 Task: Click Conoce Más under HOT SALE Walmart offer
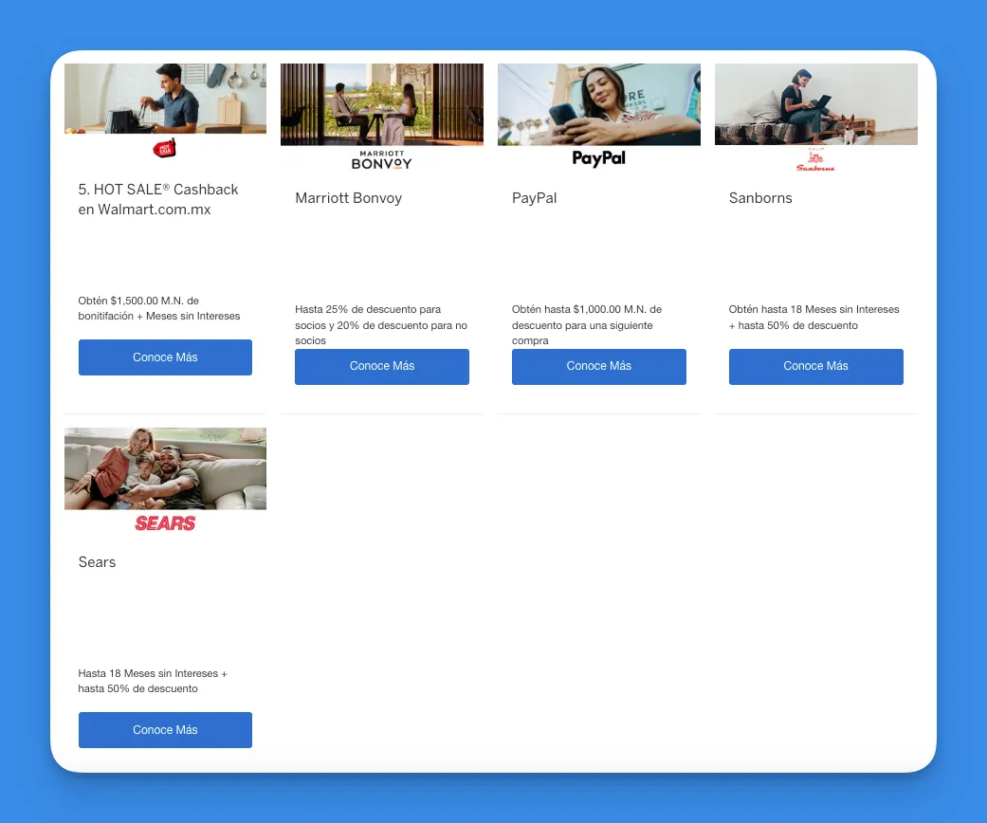165,357
